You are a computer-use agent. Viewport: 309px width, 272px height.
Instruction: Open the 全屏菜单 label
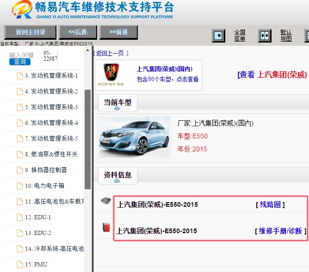coord(240,36)
